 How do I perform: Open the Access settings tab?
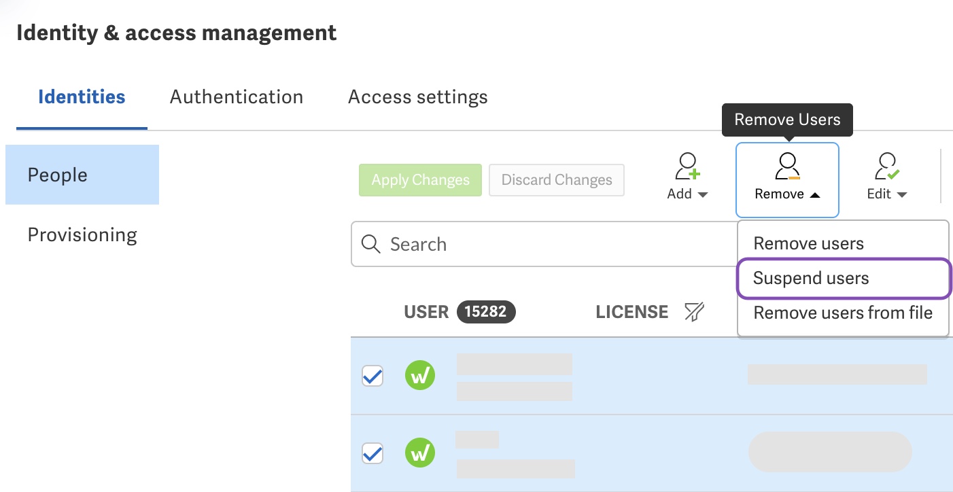click(417, 96)
